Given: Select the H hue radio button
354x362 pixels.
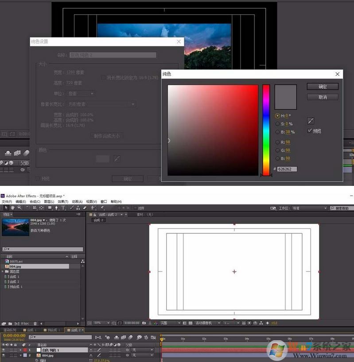Looking at the screenshot, I should point(277,116).
